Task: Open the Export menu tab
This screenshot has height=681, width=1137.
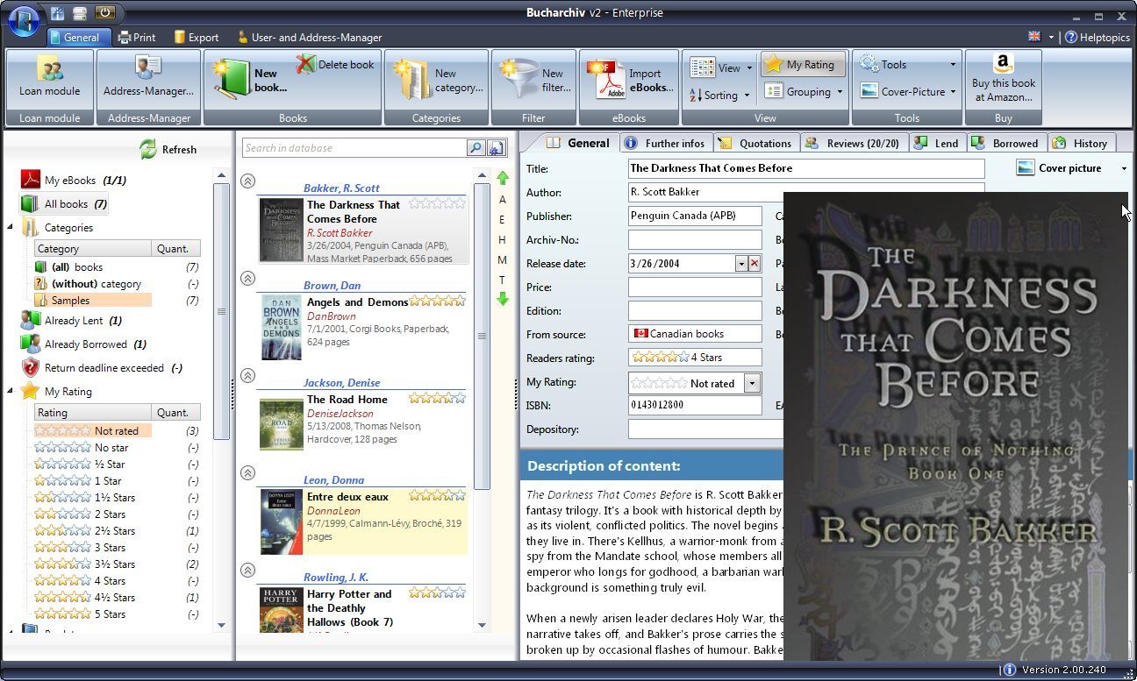Action: [x=196, y=38]
